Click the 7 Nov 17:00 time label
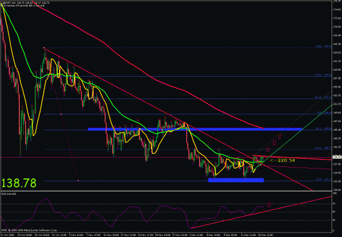 coord(94,235)
